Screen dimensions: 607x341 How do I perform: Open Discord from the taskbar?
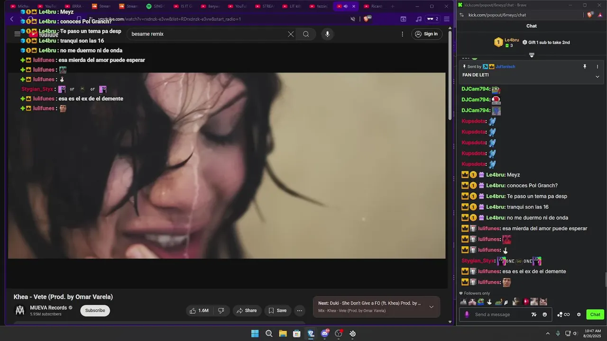[x=325, y=333]
